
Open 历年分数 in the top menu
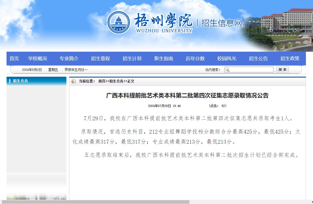195,58
